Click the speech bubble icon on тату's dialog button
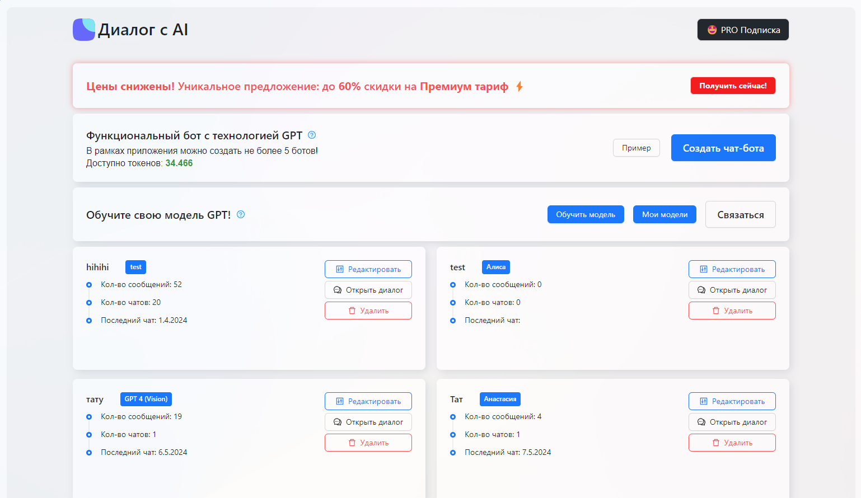This screenshot has height=498, width=861. [338, 422]
